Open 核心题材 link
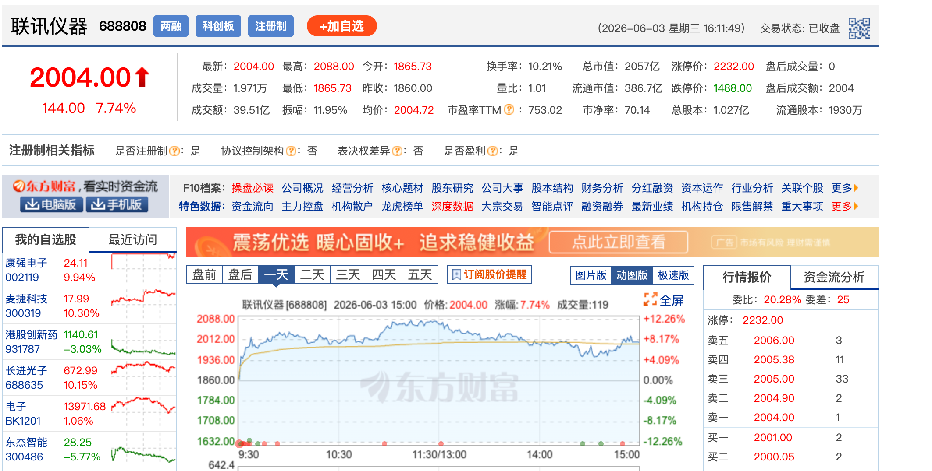Screen dimensions: 932x471 pos(402,188)
